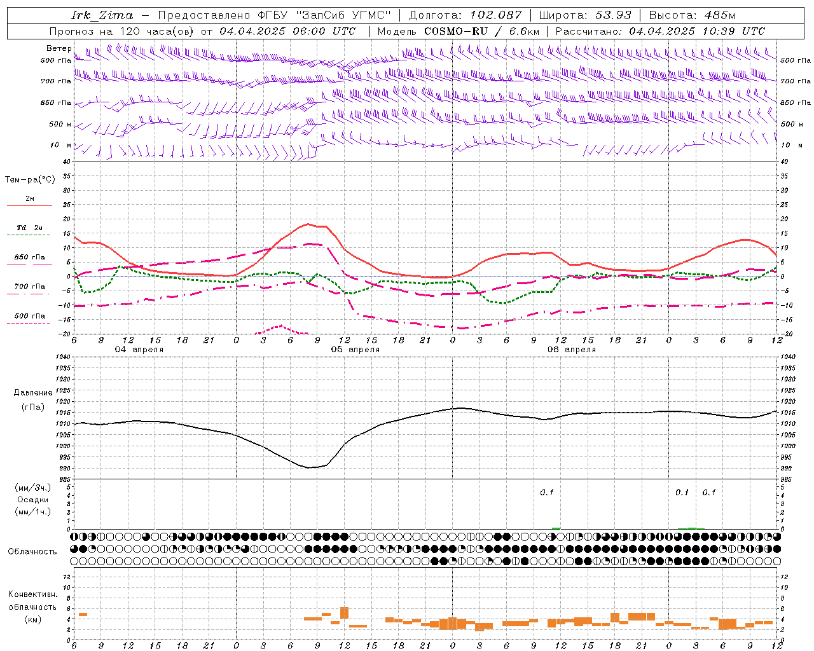This screenshot has width=814, height=651.
Task: Click the green dashed line sample under 'Td 2м'
Action: (x=29, y=235)
